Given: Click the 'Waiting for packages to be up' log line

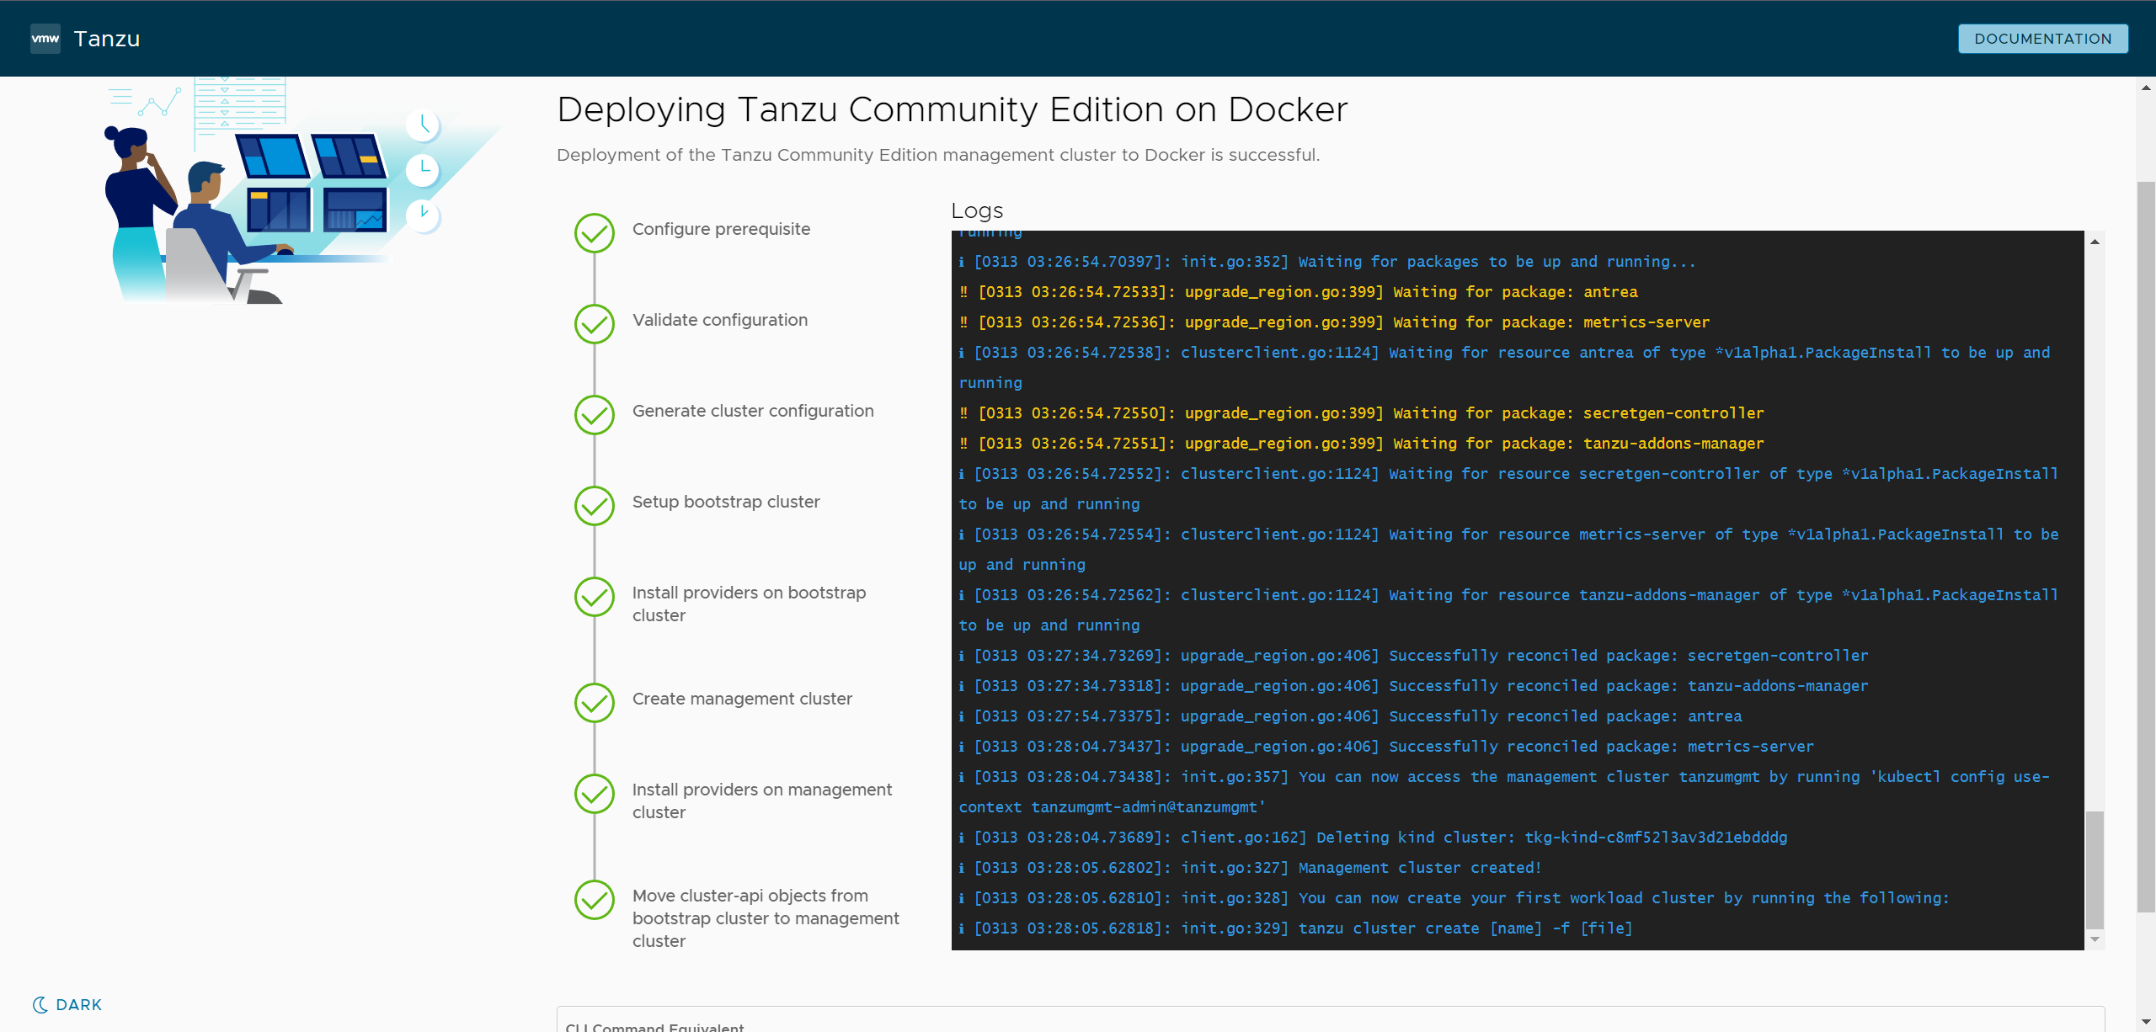Looking at the screenshot, I should tap(1327, 261).
